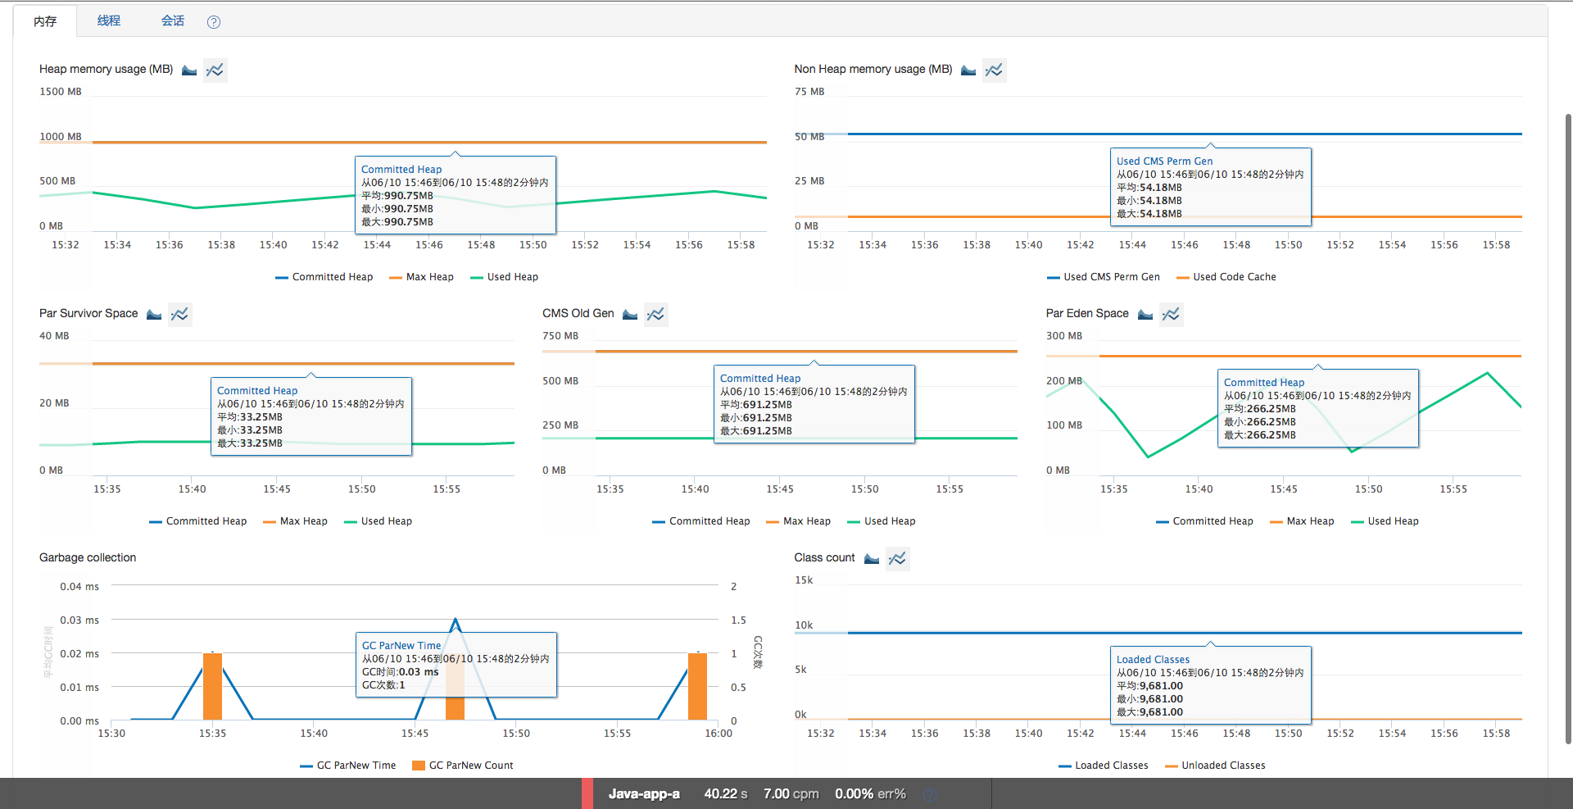Select line chart icon for Par Eden Space
Image resolution: width=1573 pixels, height=809 pixels.
[x=1171, y=314]
